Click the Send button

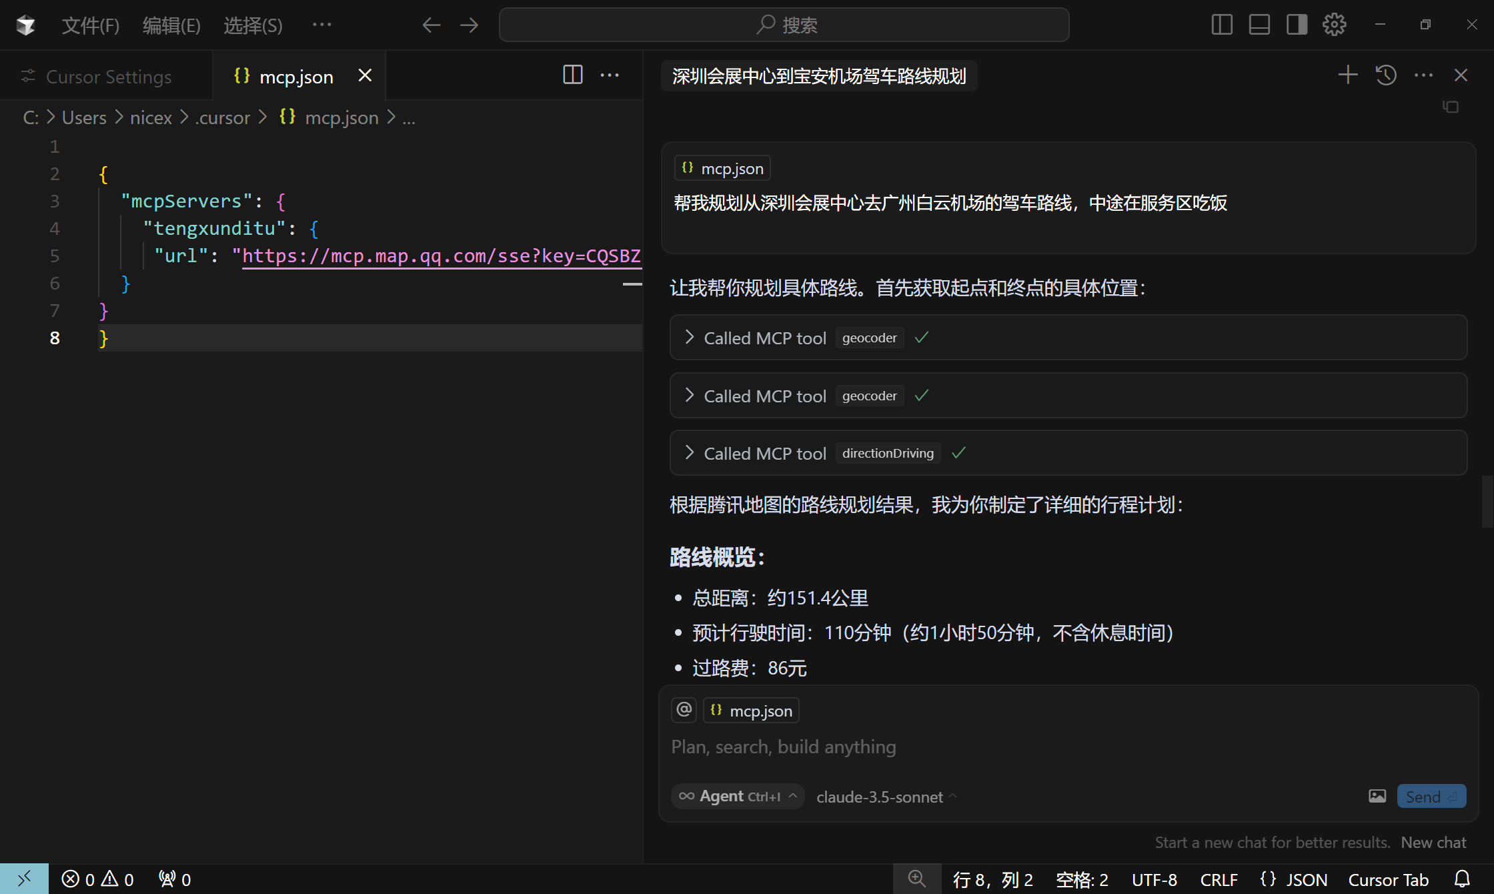tap(1431, 795)
